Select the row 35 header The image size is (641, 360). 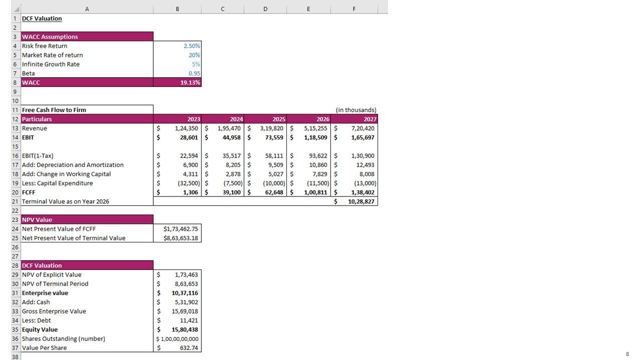[x=16, y=329]
